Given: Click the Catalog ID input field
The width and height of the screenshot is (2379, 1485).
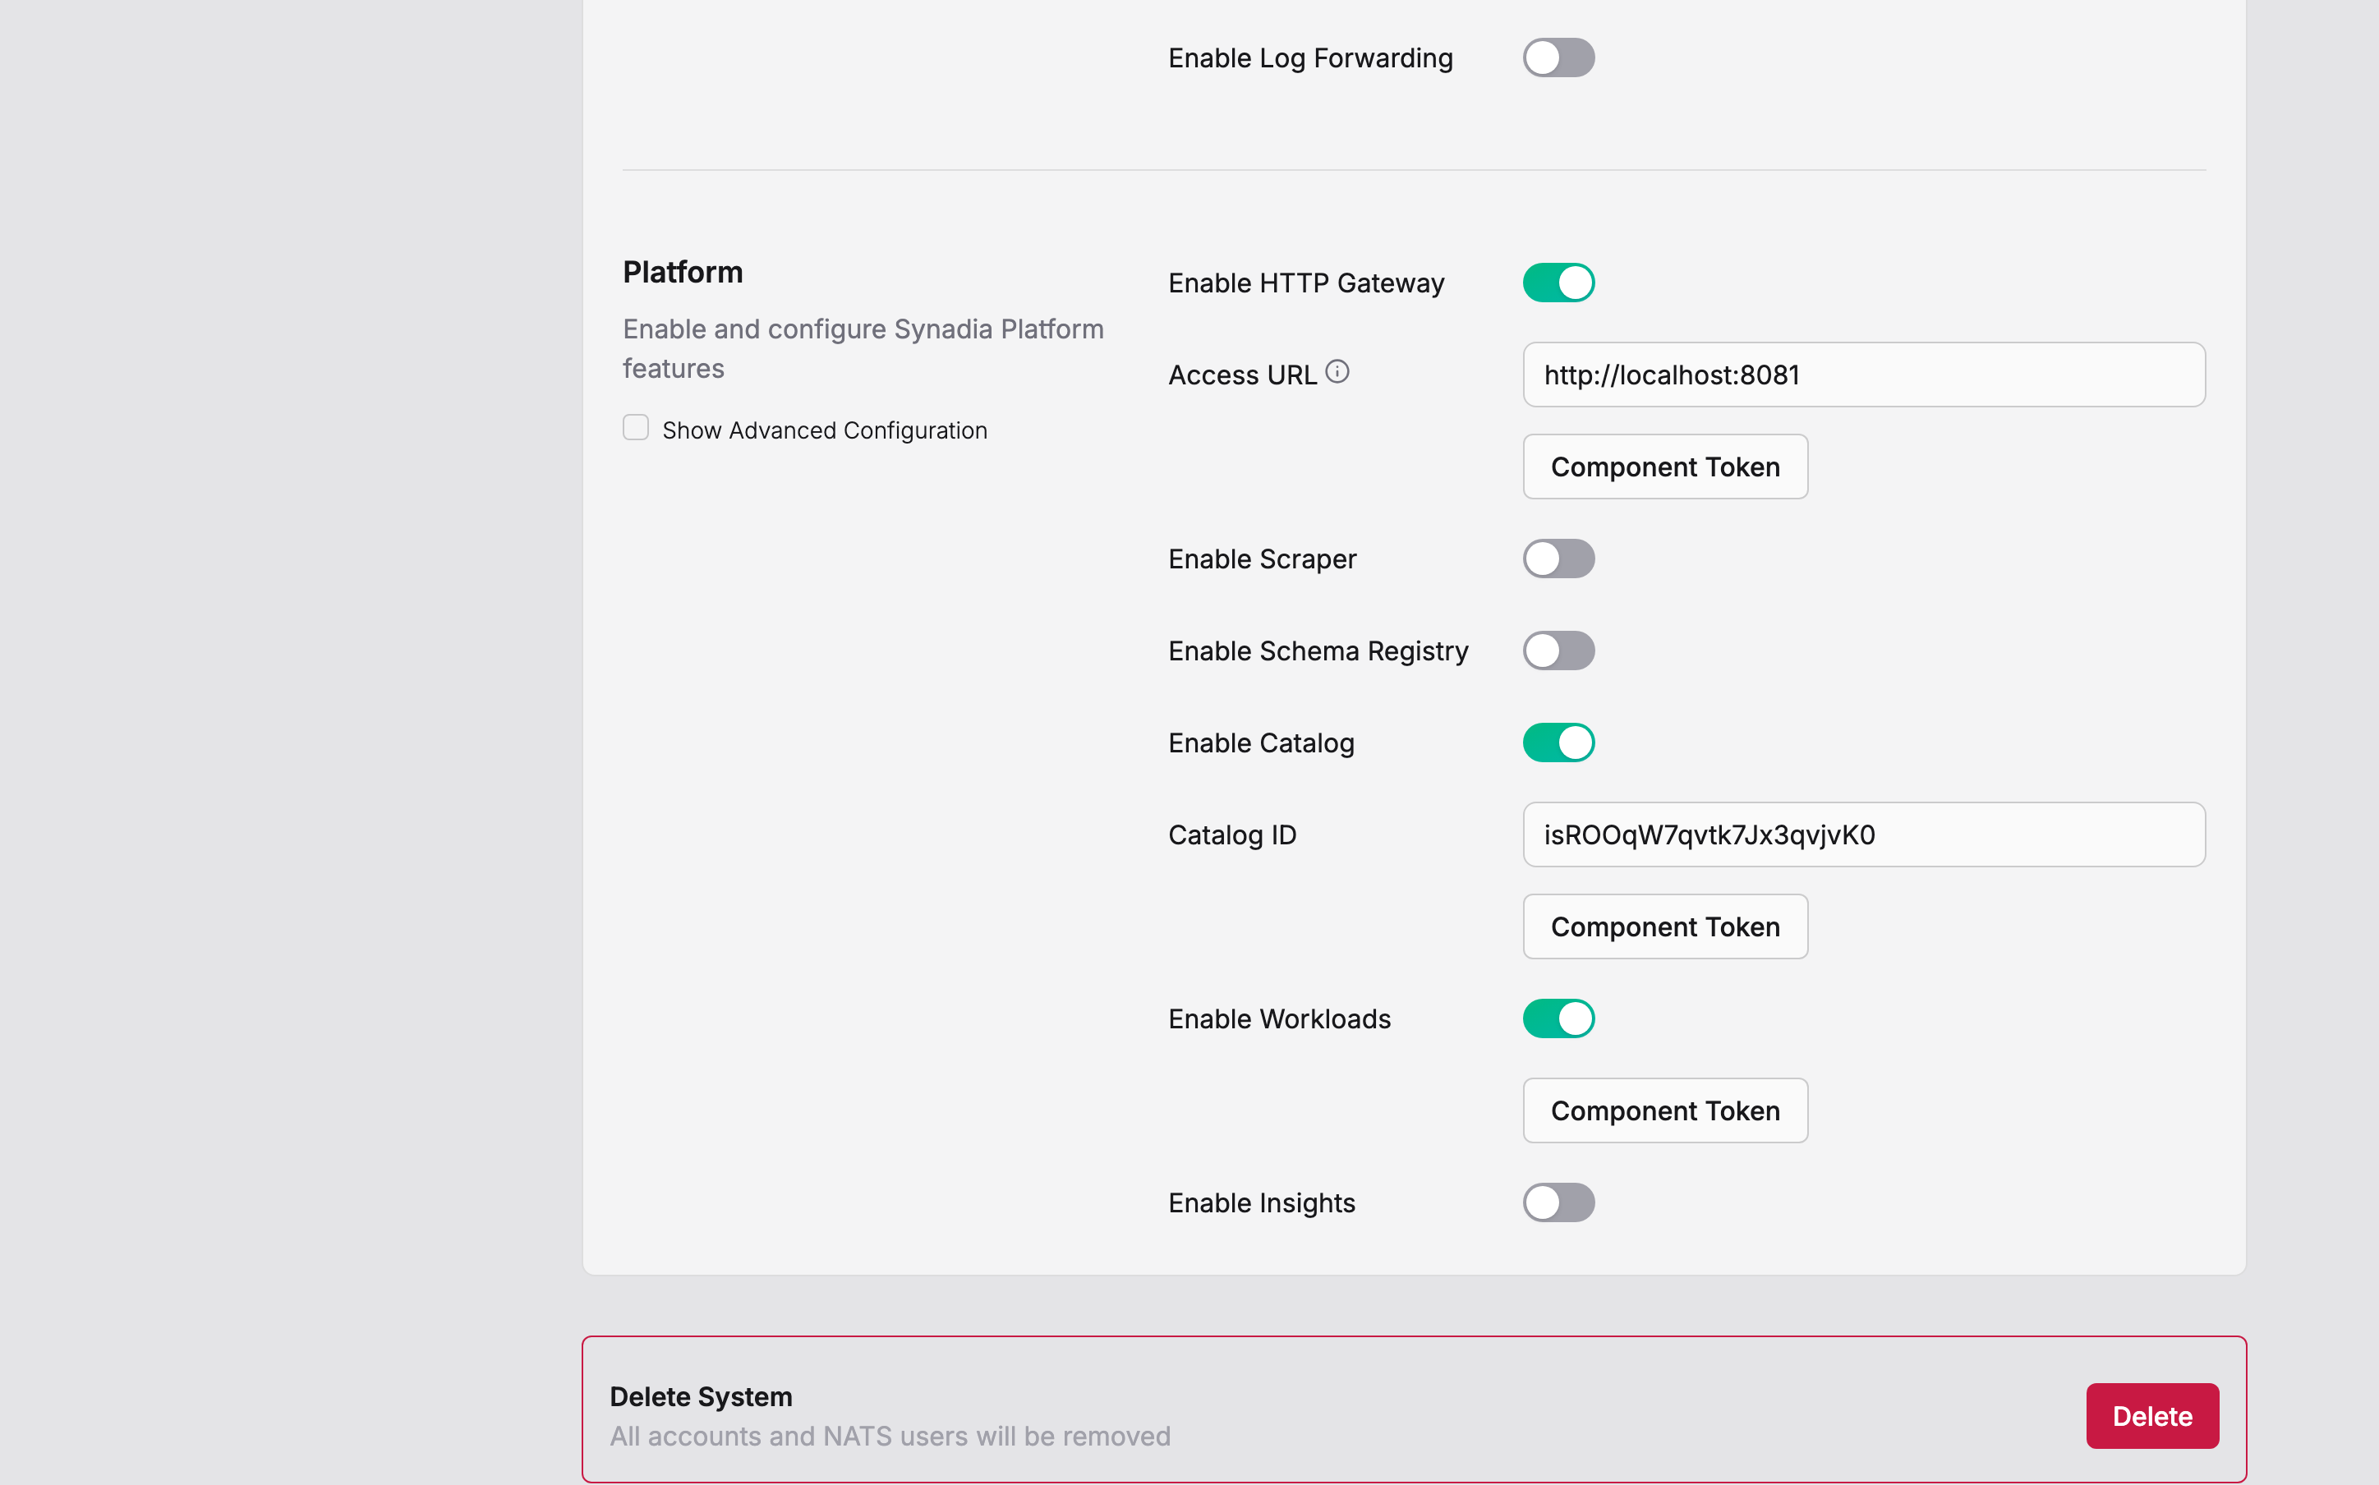Looking at the screenshot, I should [1863, 834].
